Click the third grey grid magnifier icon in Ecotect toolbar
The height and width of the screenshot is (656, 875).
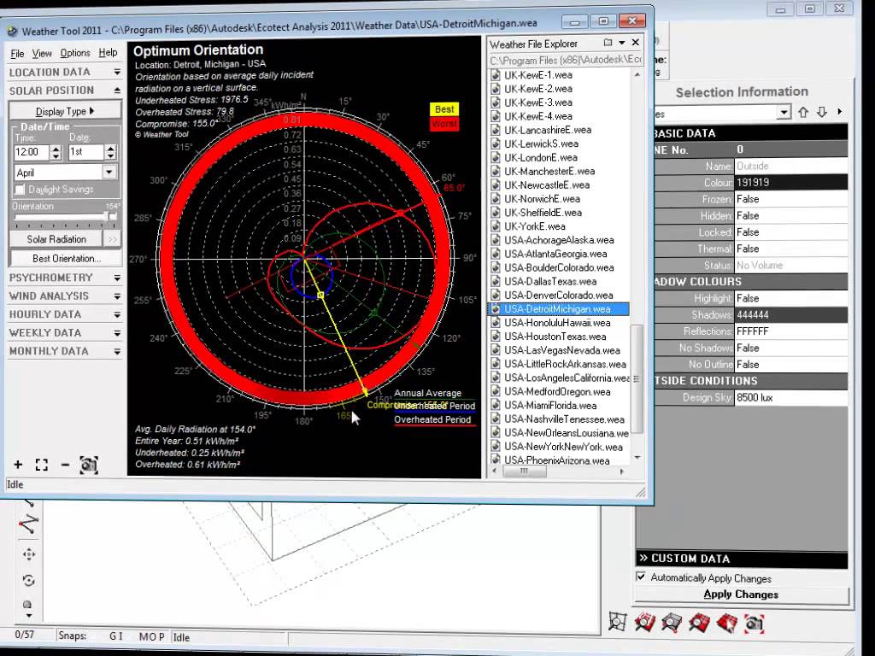pyautogui.click(x=672, y=623)
